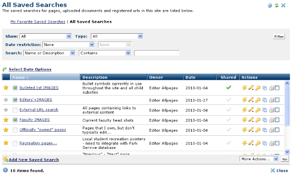Refresh the dialog with green arrows icon

point(277,5)
